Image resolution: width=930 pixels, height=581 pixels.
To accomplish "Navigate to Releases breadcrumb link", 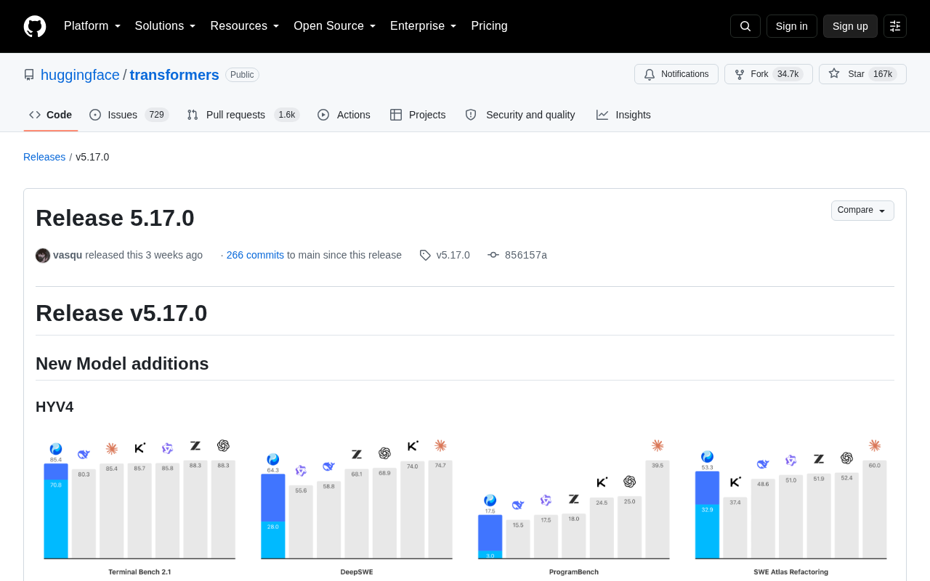I will click(x=44, y=157).
